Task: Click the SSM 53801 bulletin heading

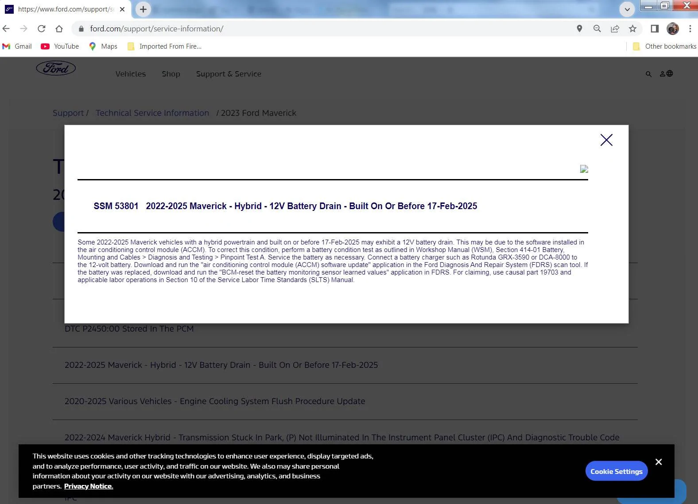Action: click(285, 206)
